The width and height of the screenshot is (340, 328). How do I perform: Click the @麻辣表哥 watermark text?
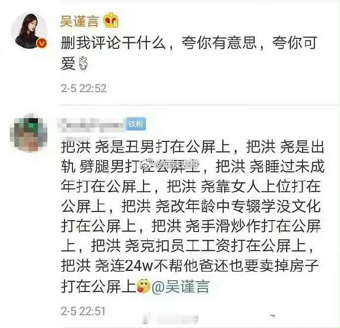[x=177, y=165]
